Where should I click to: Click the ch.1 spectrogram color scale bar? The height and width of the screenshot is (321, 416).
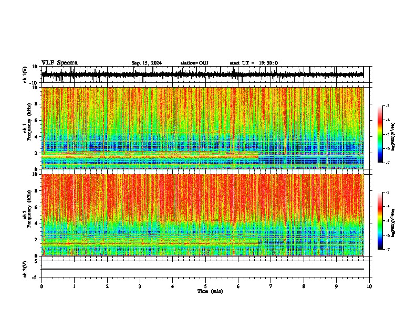click(x=380, y=134)
